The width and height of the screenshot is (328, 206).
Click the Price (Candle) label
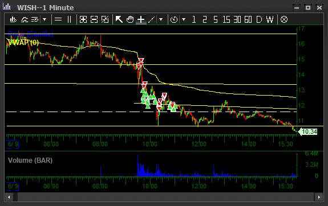[x=31, y=34]
